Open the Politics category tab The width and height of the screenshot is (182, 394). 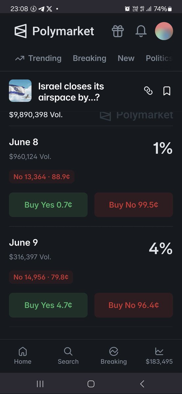pos(159,58)
